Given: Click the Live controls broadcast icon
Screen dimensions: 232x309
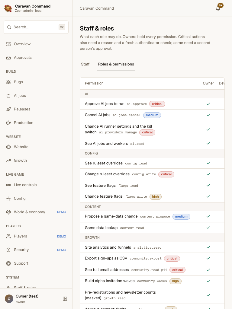Looking at the screenshot, I should [x=8, y=185].
